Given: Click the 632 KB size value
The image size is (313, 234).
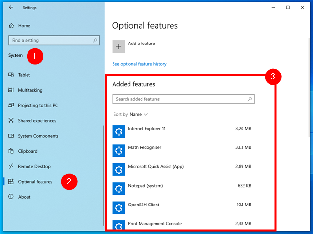Looking at the screenshot, I should point(244,186).
